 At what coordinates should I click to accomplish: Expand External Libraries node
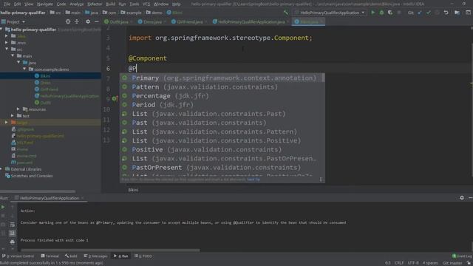[1, 169]
